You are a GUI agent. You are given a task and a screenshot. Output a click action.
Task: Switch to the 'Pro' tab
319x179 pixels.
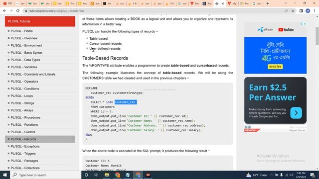[70, 3]
